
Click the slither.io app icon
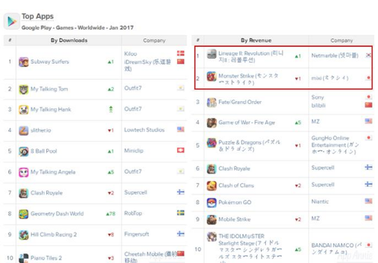(x=23, y=130)
